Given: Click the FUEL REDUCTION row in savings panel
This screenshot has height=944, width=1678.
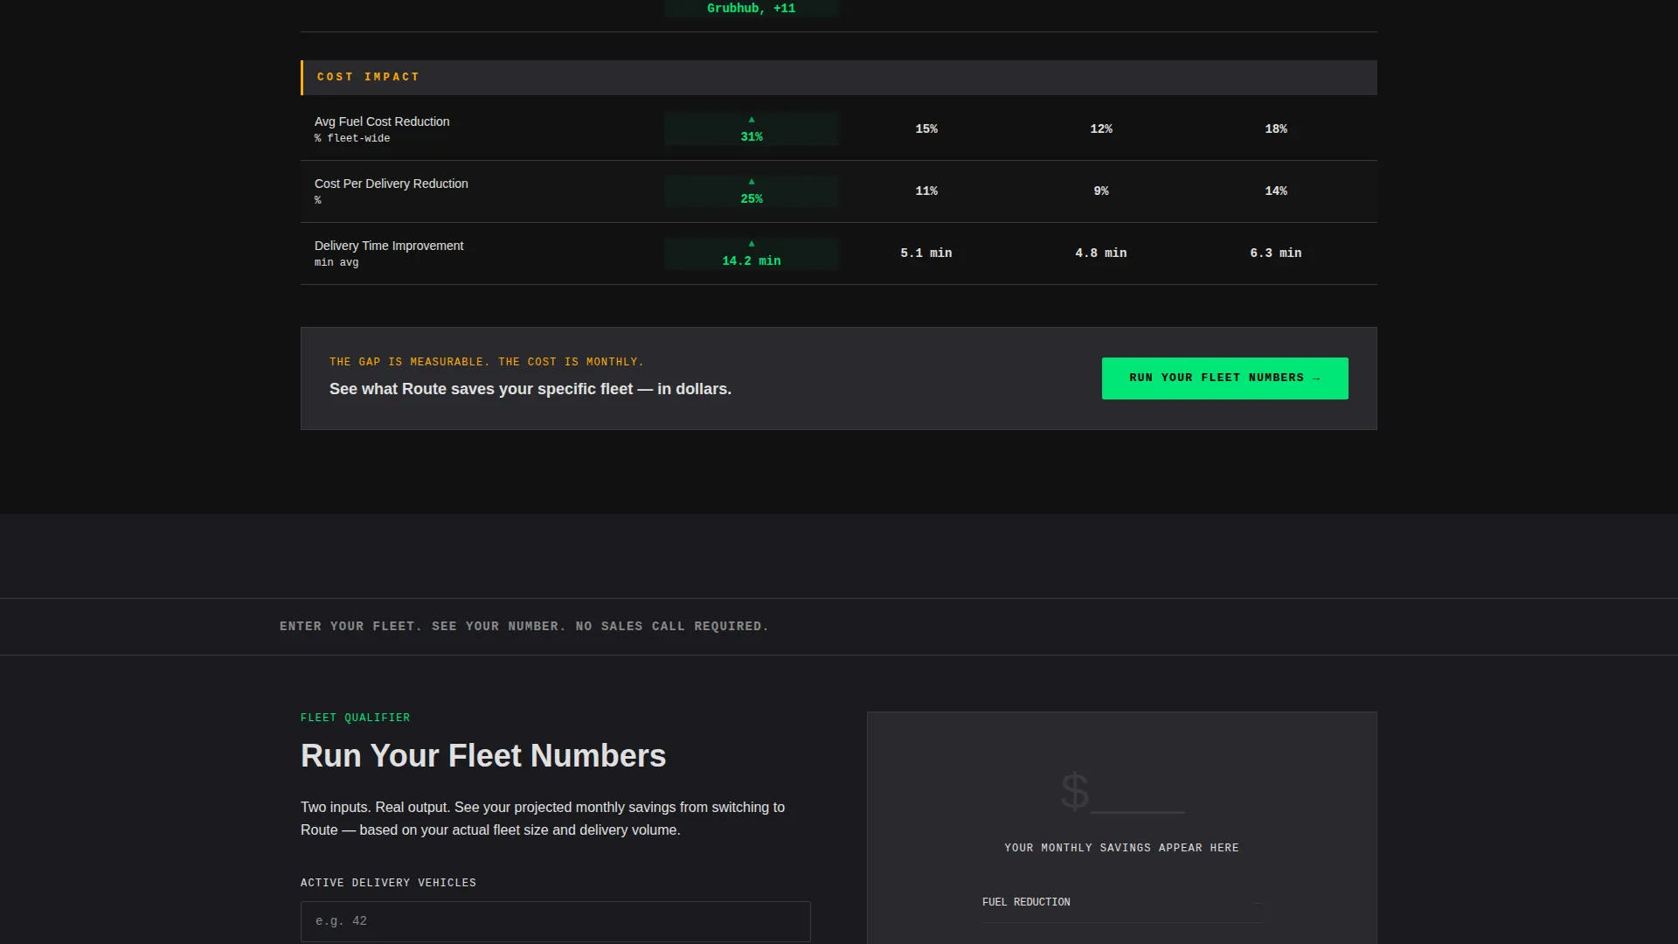Looking at the screenshot, I should click(1122, 902).
